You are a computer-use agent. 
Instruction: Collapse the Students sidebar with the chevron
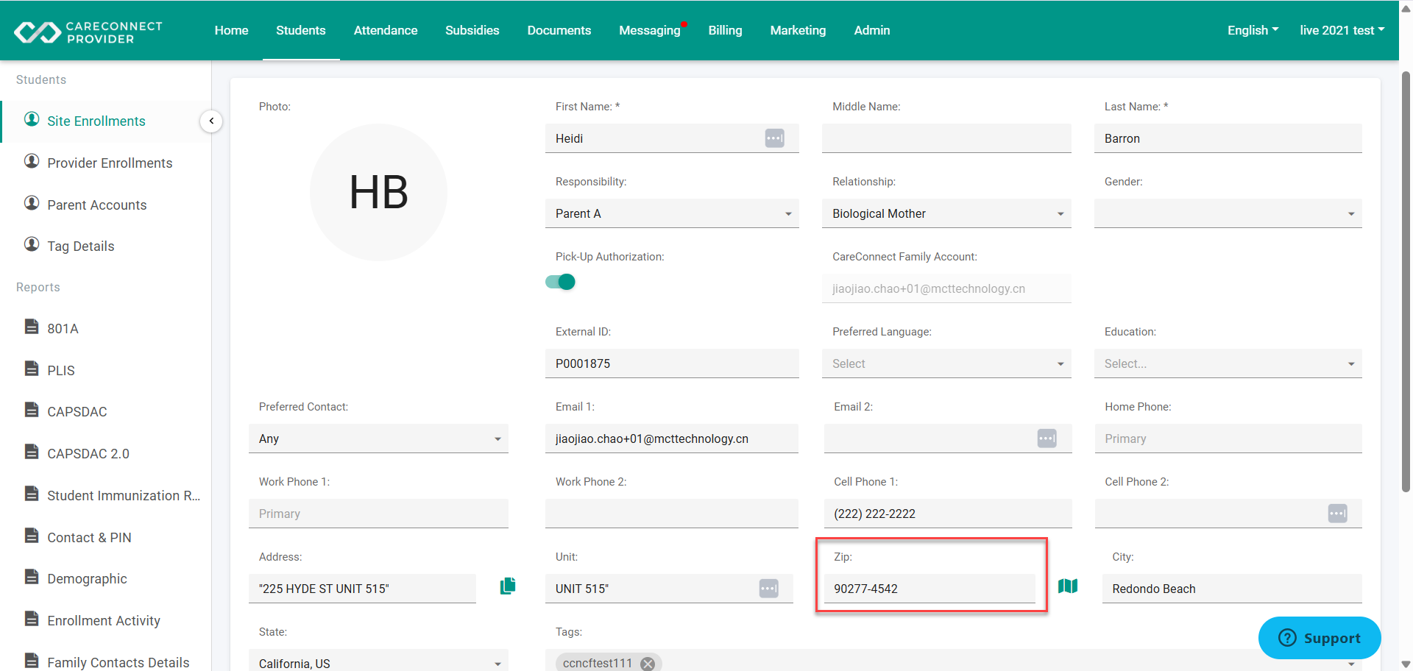211,121
